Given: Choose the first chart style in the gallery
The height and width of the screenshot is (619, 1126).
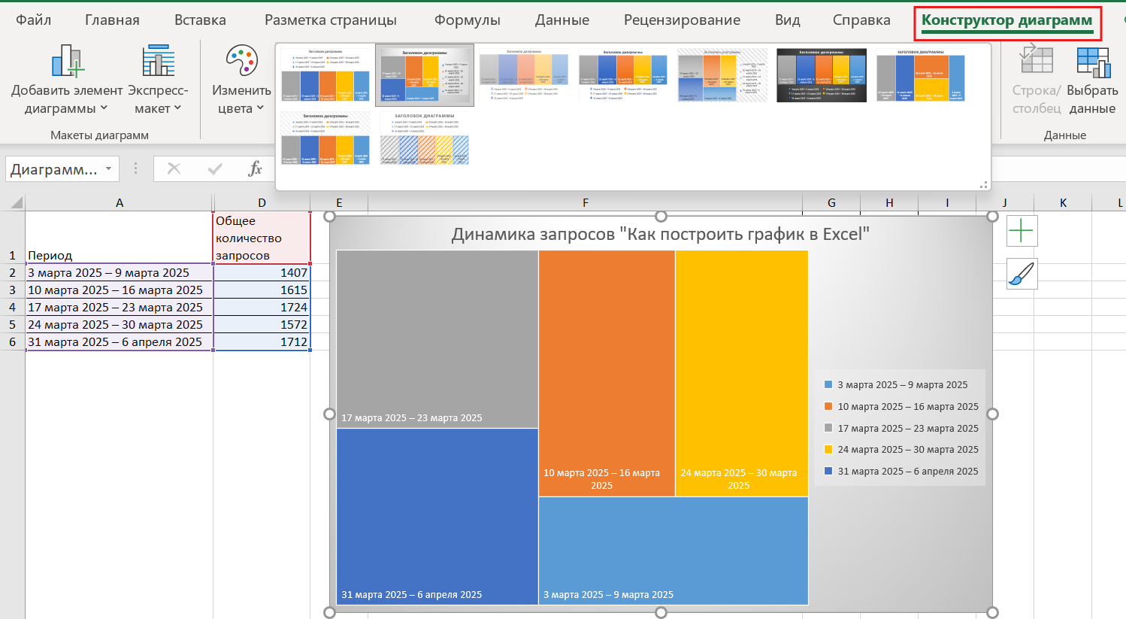Looking at the screenshot, I should 325,75.
